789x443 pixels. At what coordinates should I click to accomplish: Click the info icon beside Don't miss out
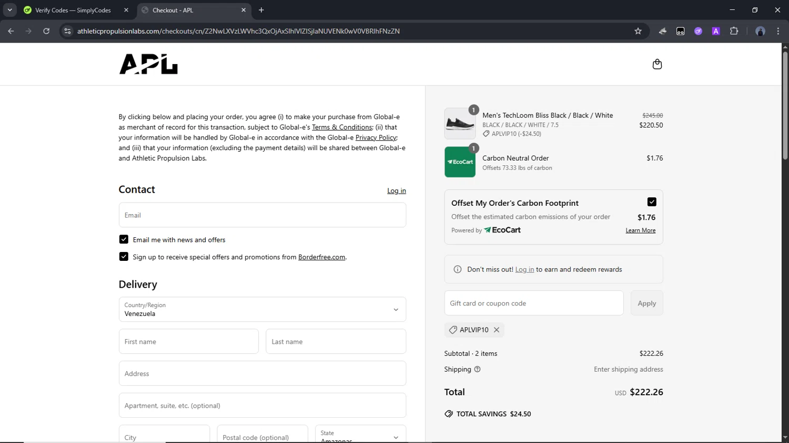458,269
